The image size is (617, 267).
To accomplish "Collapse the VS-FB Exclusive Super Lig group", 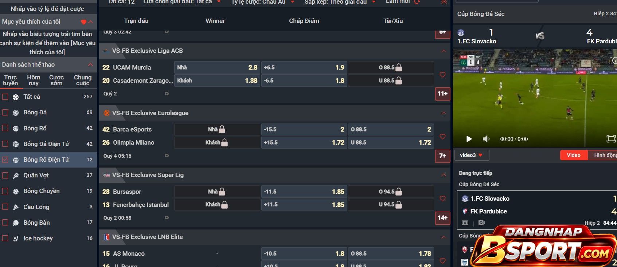I will (444, 175).
